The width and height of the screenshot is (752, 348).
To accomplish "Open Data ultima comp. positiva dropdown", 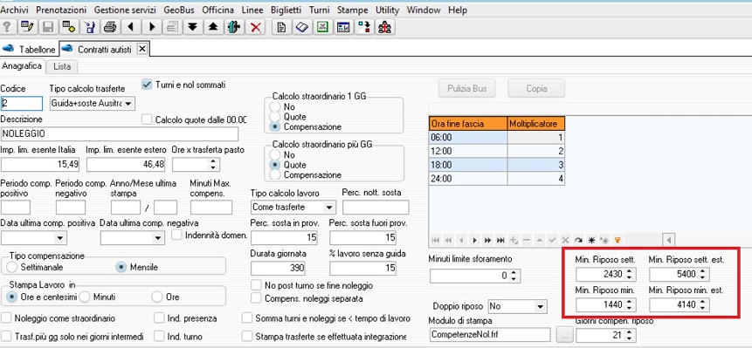I will tap(60, 237).
